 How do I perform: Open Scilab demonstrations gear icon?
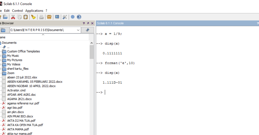tap(72, 17)
